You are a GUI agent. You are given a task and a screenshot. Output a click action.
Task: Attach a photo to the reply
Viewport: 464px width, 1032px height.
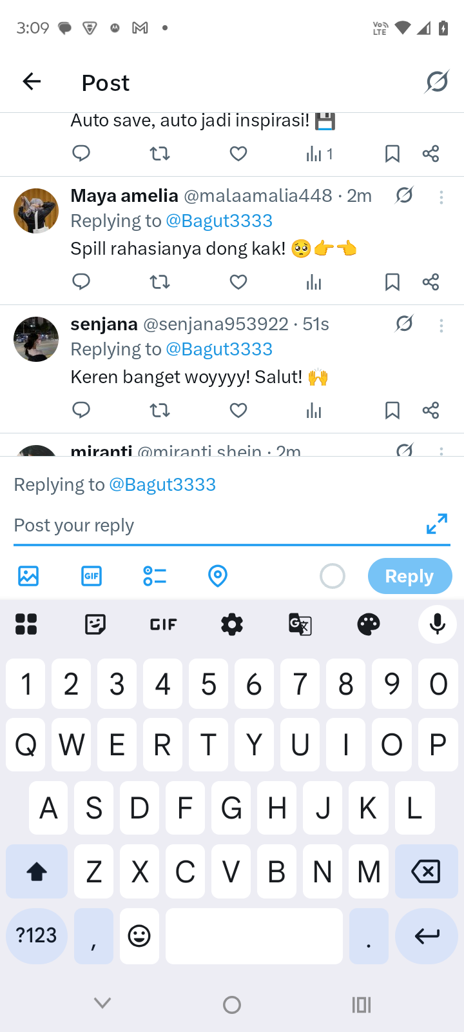pos(28,576)
